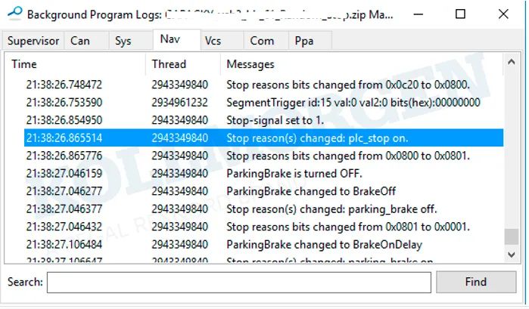Viewport: 529px width, 309px height.
Task: Open the Com tab
Action: point(263,42)
